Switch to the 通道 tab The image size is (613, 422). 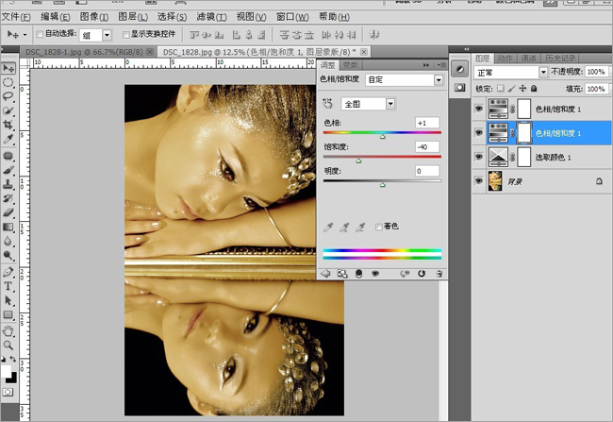coord(528,59)
